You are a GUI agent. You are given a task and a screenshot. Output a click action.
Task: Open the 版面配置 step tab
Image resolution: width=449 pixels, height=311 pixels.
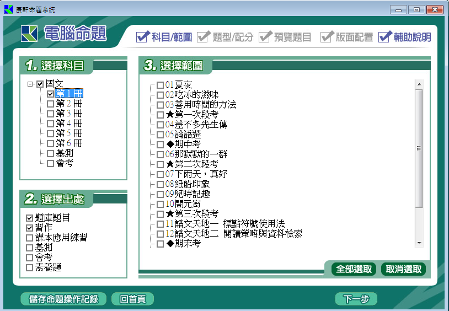[347, 37]
